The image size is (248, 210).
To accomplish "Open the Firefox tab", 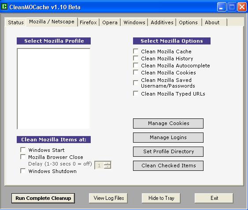I will 88,22.
